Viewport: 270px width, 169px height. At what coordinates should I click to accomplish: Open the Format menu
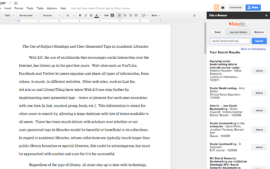19,8
